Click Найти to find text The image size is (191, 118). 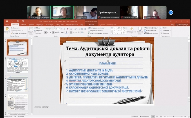point(164,28)
